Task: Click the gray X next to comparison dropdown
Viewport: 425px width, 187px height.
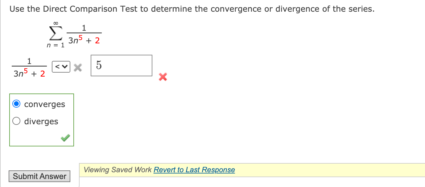Action: (78, 67)
